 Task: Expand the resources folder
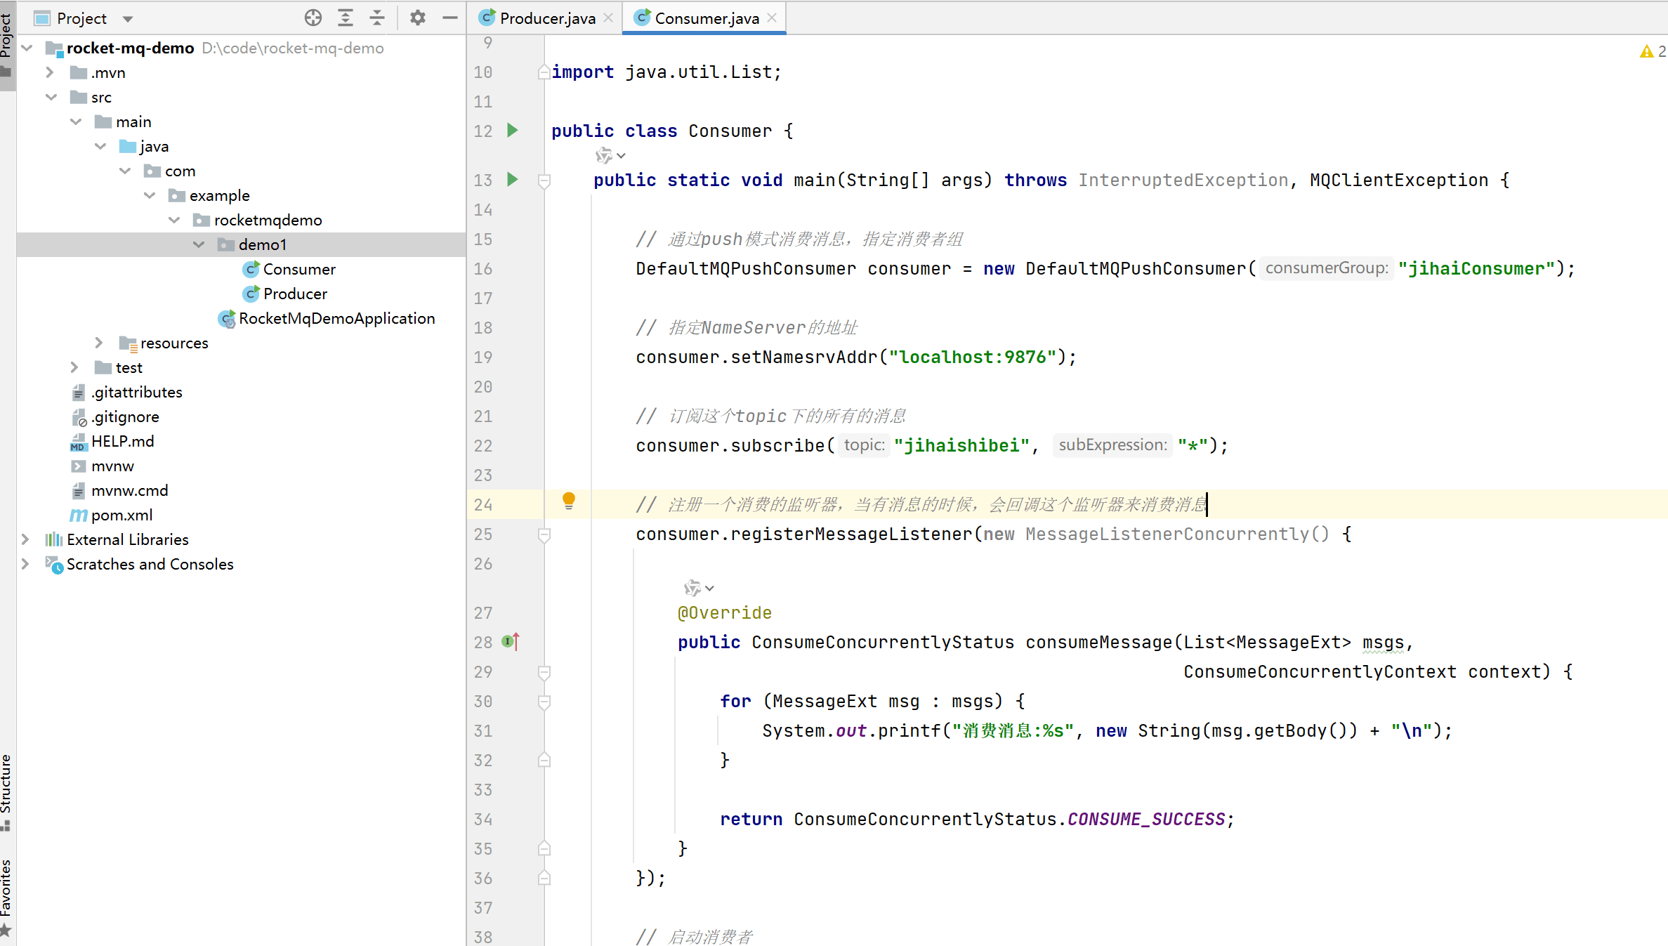(x=99, y=343)
